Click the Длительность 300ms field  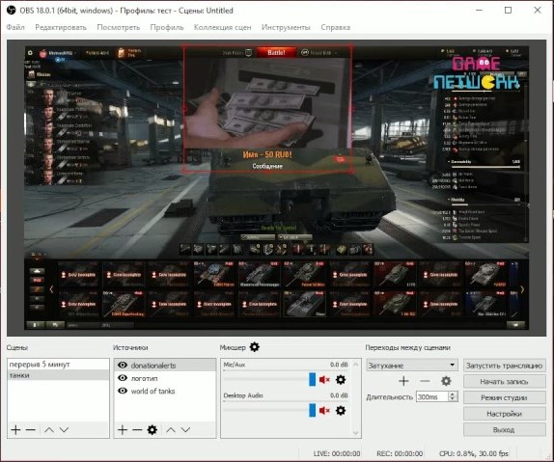click(432, 396)
